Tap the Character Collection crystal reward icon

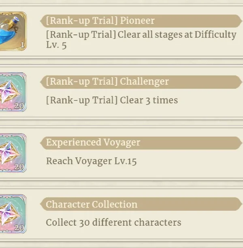(x=13, y=214)
